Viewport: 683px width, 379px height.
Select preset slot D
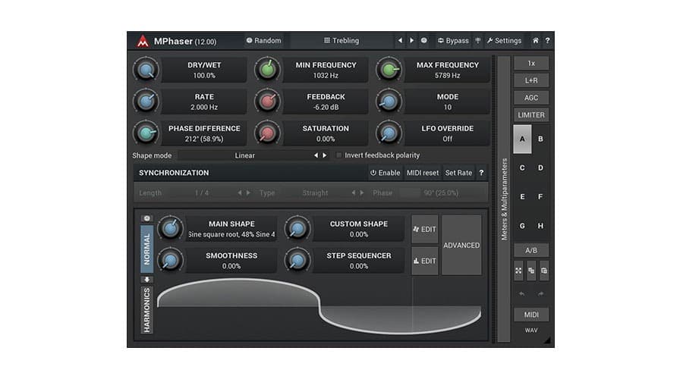[x=540, y=168]
